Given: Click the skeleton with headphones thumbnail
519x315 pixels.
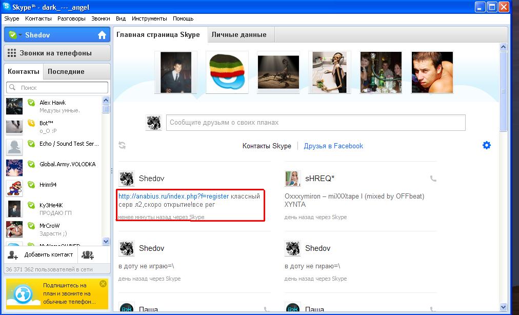Looking at the screenshot, I should 329,72.
